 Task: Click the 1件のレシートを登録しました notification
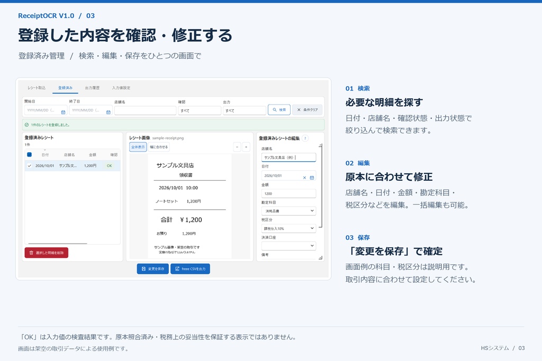(x=173, y=125)
